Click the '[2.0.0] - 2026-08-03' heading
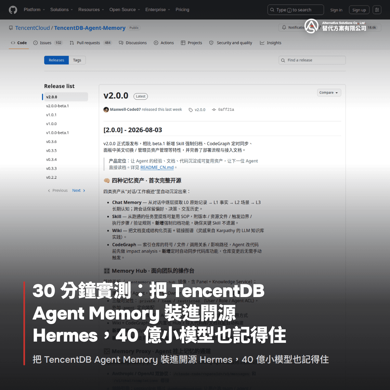The width and height of the screenshot is (390, 390). pos(133,130)
